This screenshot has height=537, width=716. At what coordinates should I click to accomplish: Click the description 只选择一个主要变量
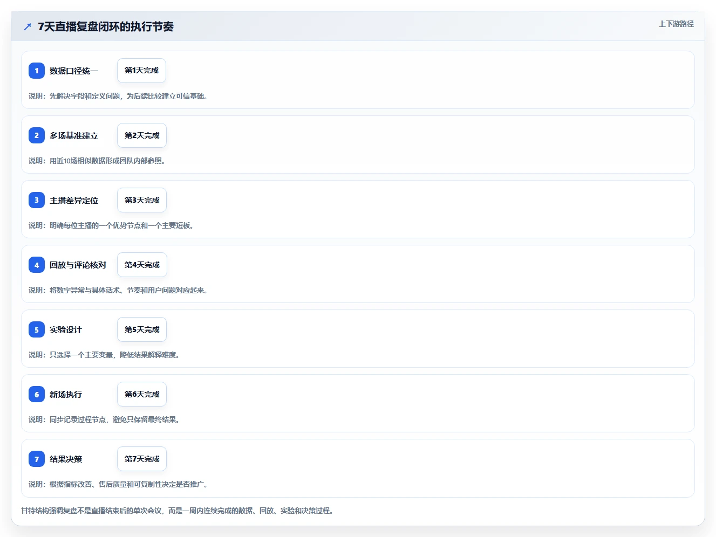pos(104,355)
